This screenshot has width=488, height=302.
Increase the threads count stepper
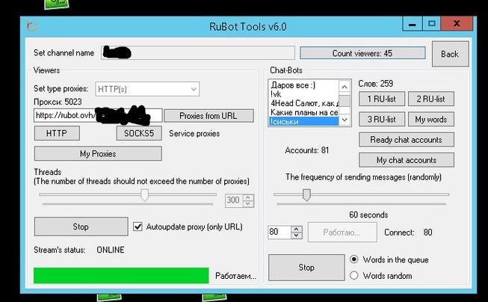pyautogui.click(x=249, y=197)
